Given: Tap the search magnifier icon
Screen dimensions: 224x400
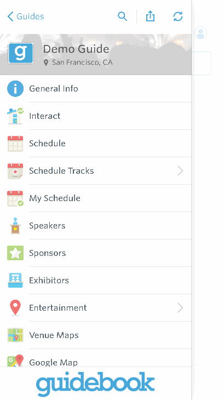Looking at the screenshot, I should (x=122, y=16).
